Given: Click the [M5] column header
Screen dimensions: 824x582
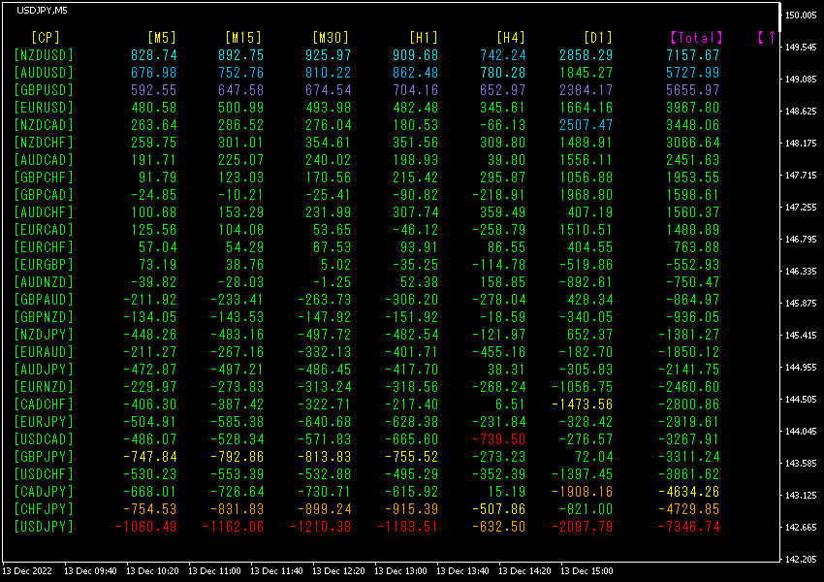Looking at the screenshot, I should (x=162, y=37).
